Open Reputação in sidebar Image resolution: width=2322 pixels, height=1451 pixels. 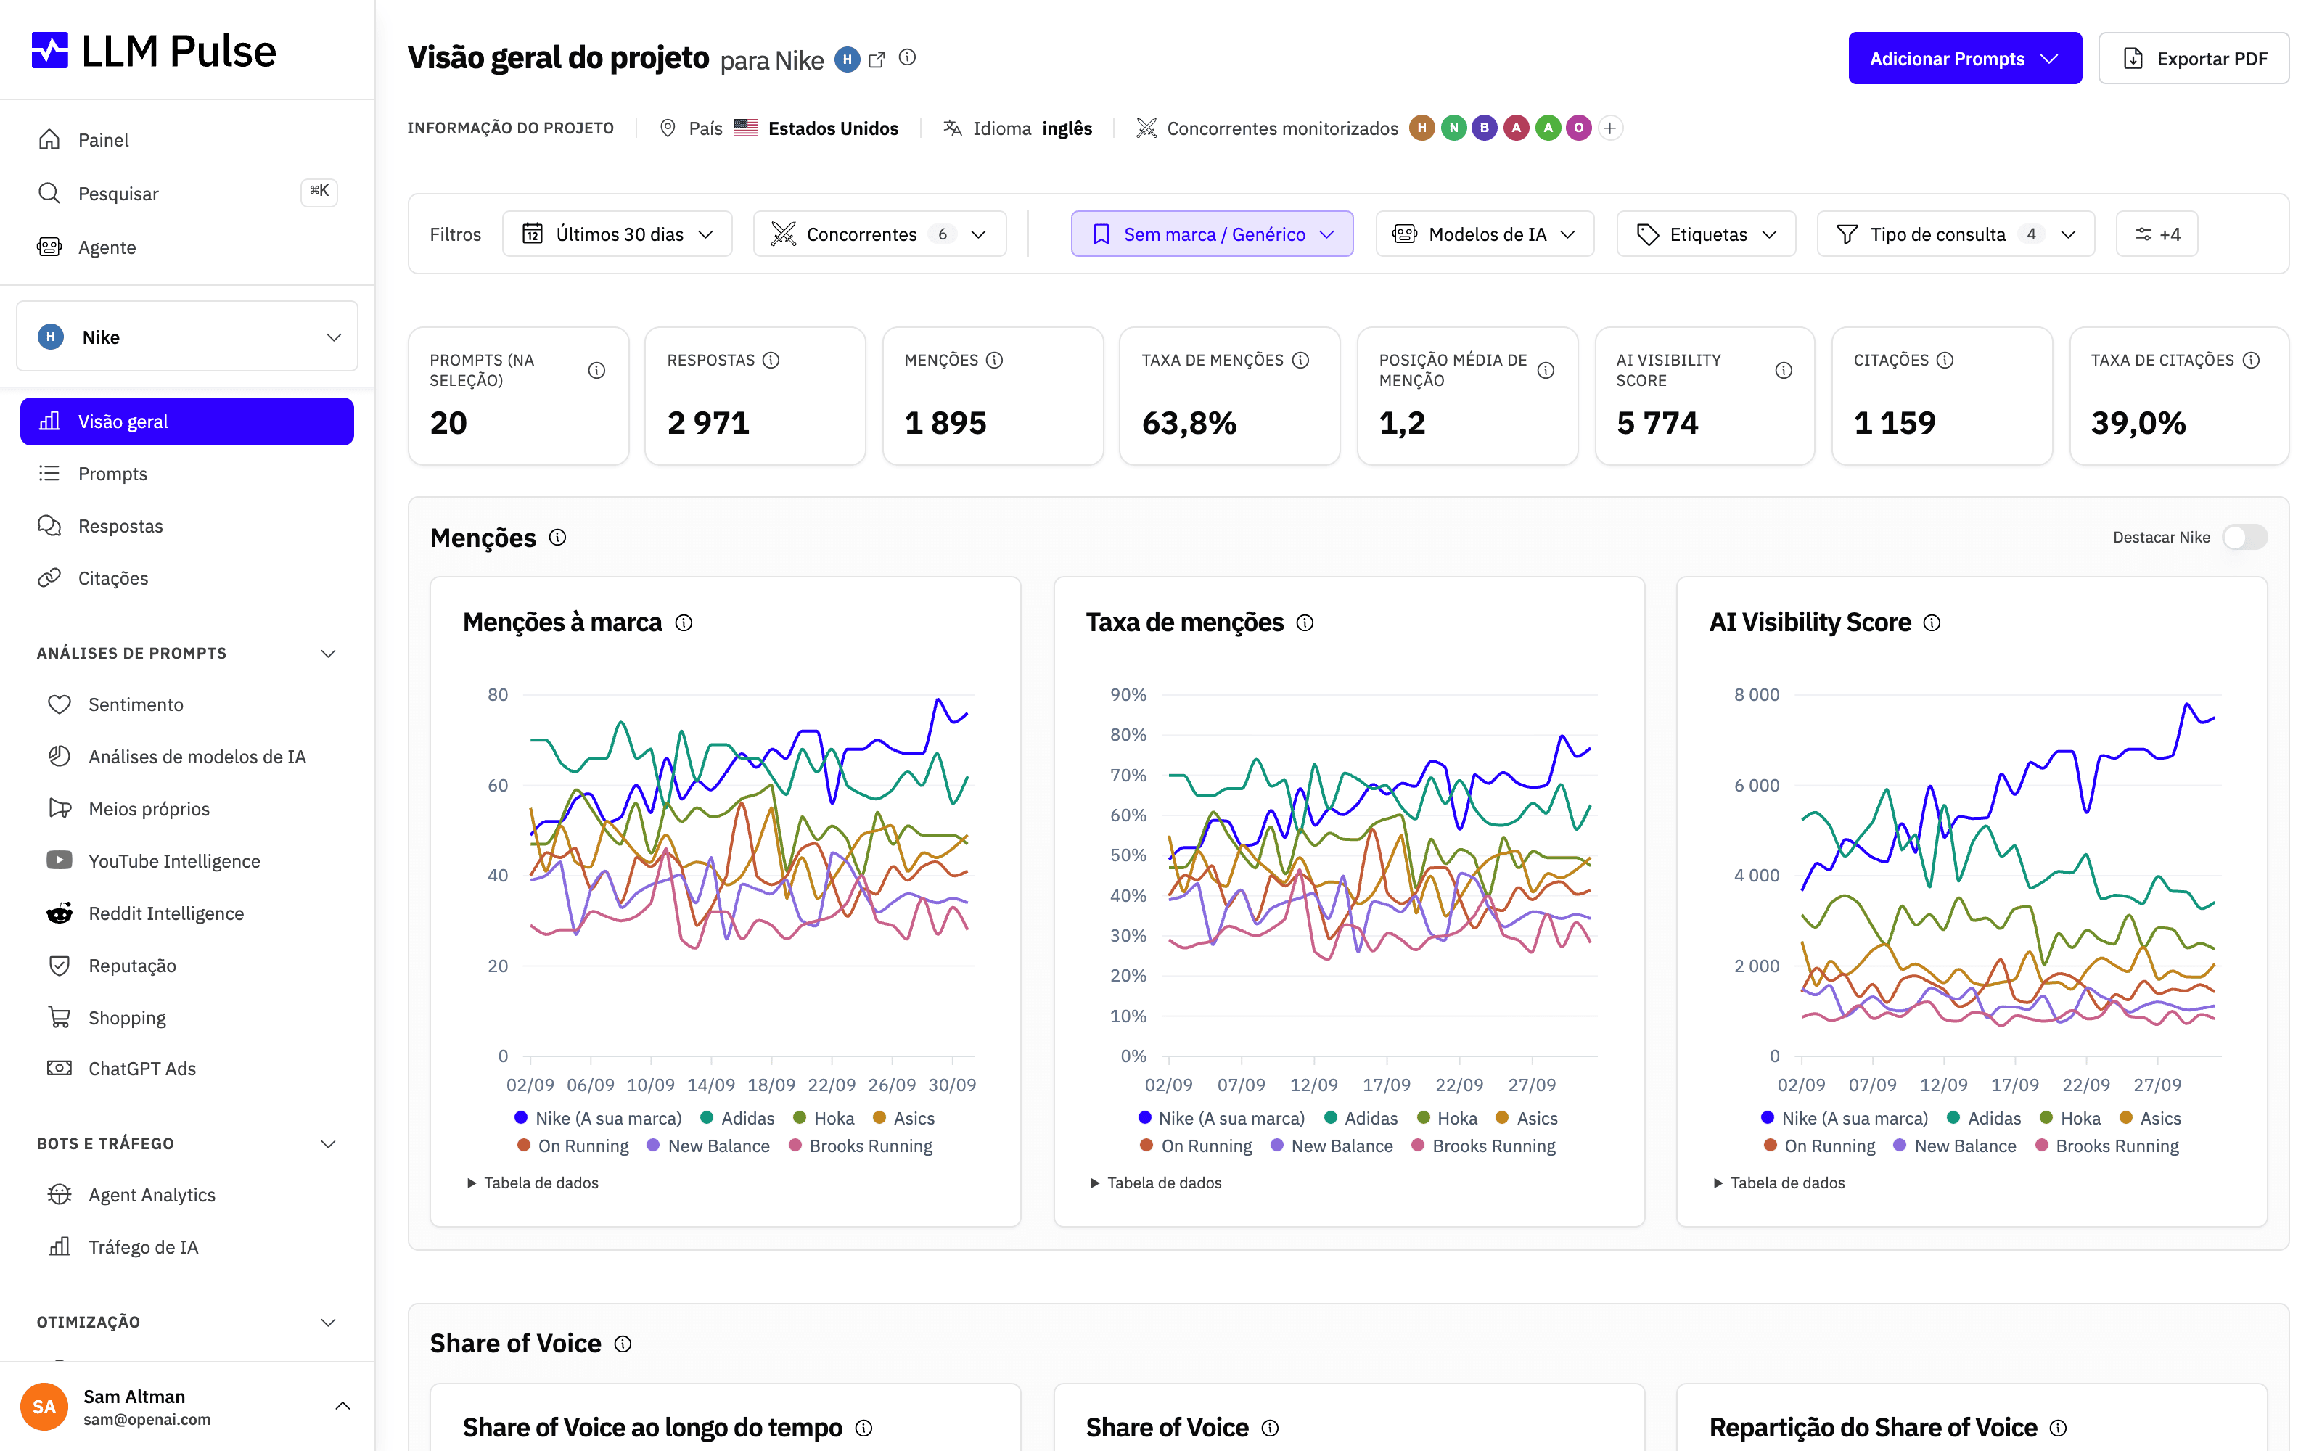click(187, 966)
